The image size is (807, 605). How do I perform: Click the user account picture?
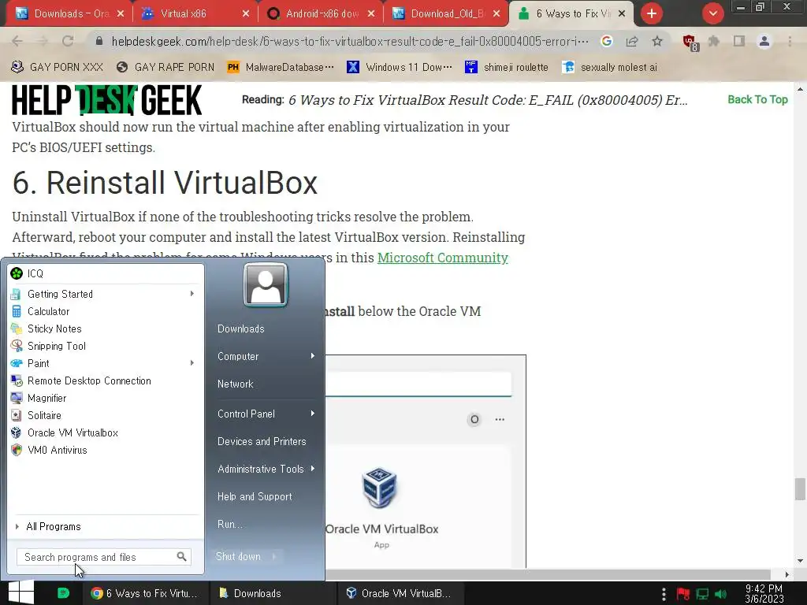pyautogui.click(x=266, y=284)
